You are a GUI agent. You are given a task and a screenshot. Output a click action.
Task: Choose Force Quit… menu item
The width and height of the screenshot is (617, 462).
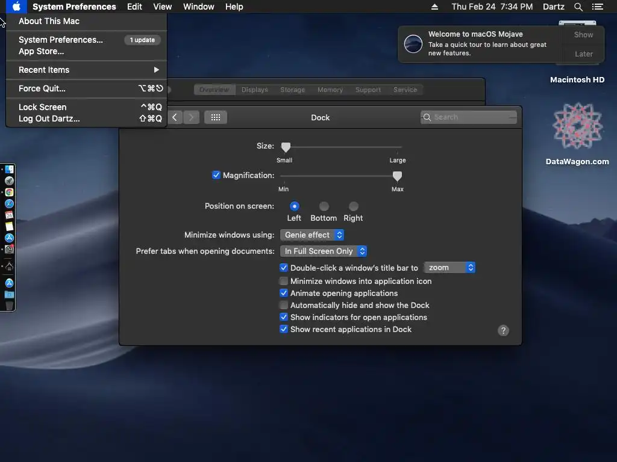point(87,88)
